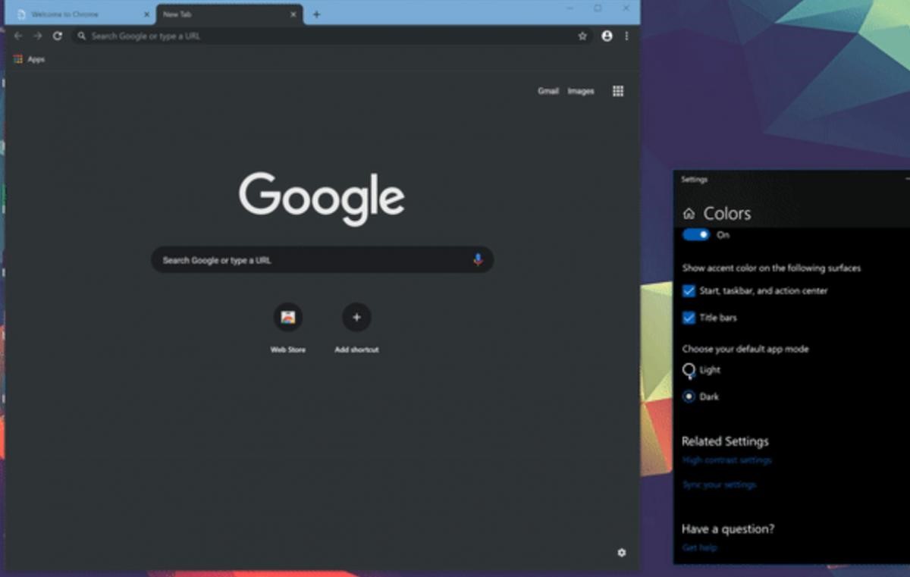Minimize the Chrome window

[x=570, y=8]
